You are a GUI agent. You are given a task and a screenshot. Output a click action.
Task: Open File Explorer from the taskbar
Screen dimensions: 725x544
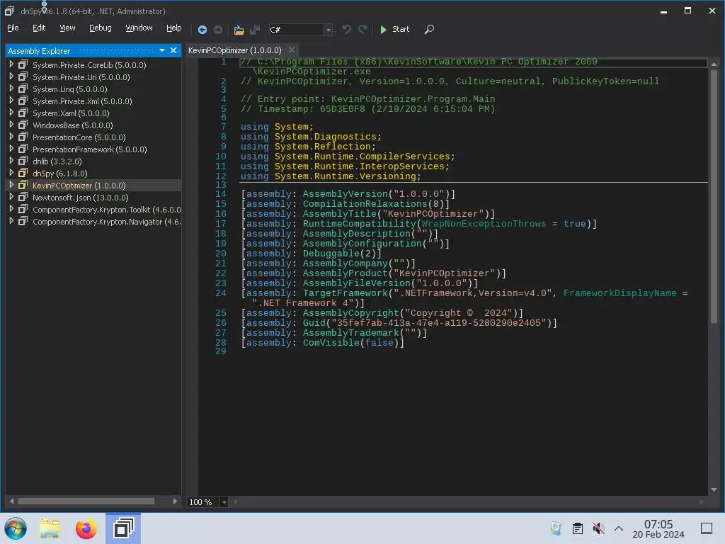pyautogui.click(x=50, y=528)
